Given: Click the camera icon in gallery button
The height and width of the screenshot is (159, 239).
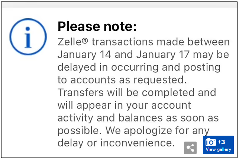Looking at the screenshot, I should pos(211,142).
